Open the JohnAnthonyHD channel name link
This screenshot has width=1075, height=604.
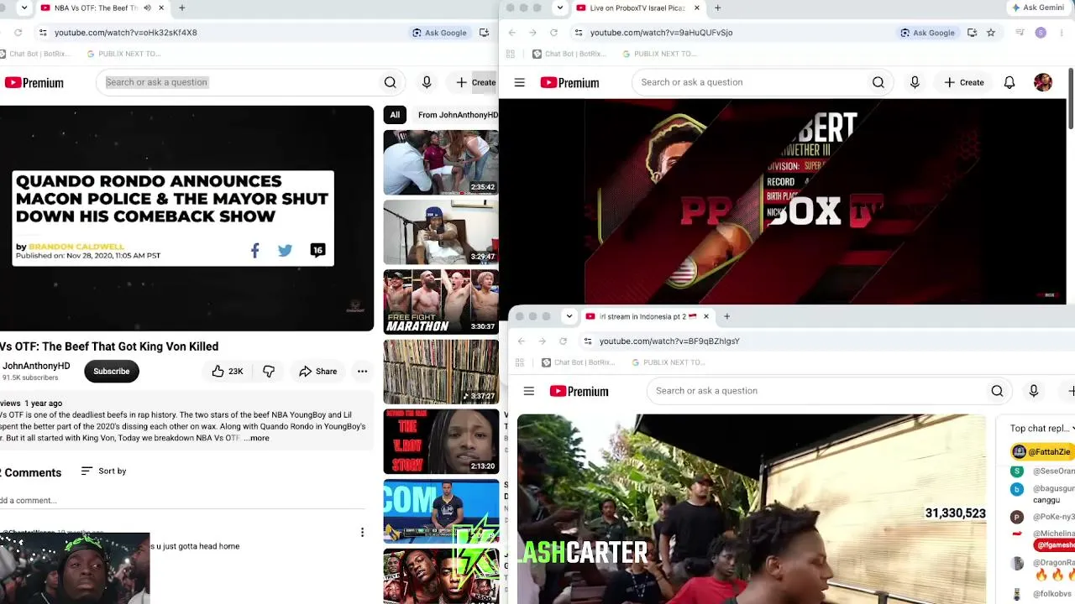coord(36,367)
